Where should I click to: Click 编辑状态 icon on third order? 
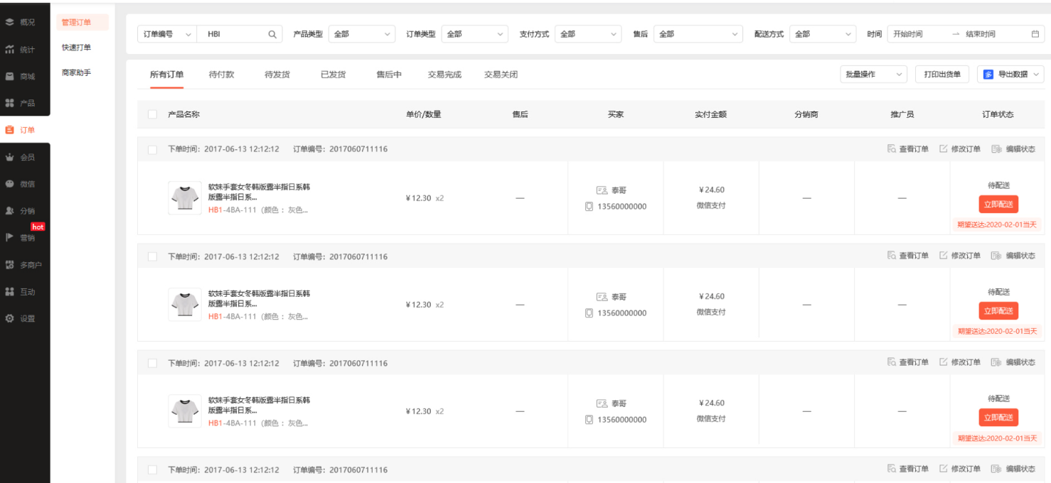996,362
